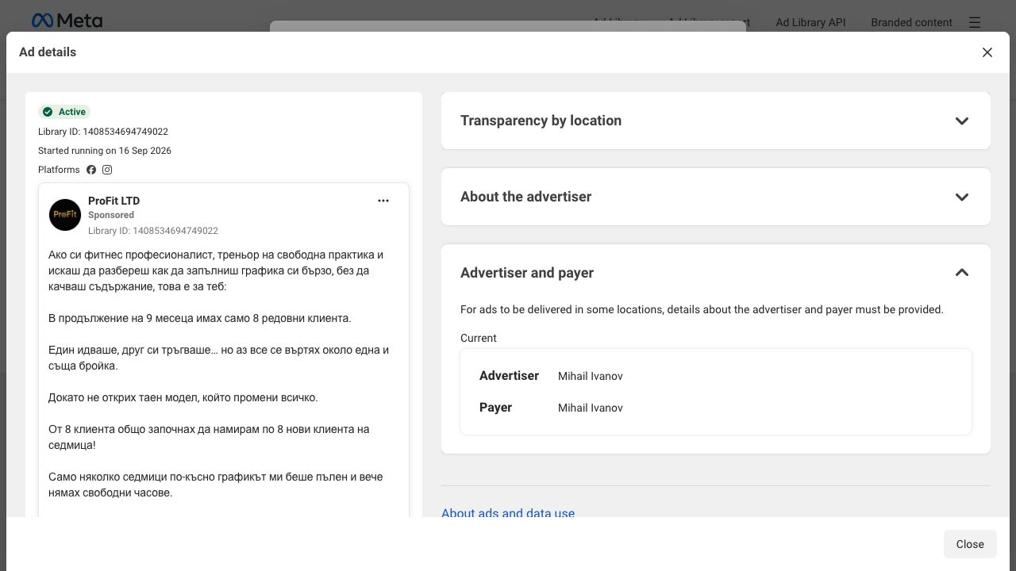The width and height of the screenshot is (1016, 571).
Task: Open About ads and data use link
Action: (508, 513)
